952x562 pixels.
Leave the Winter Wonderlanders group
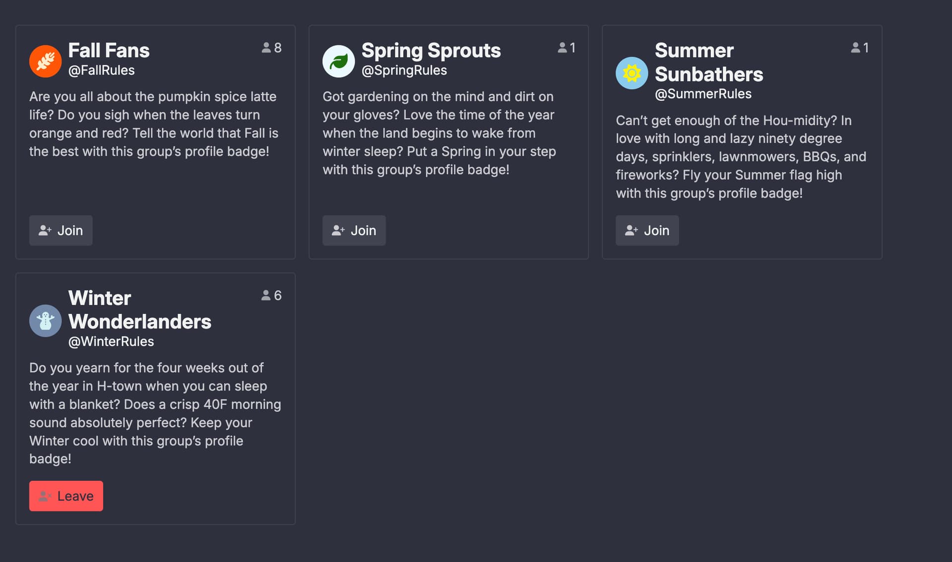point(66,496)
